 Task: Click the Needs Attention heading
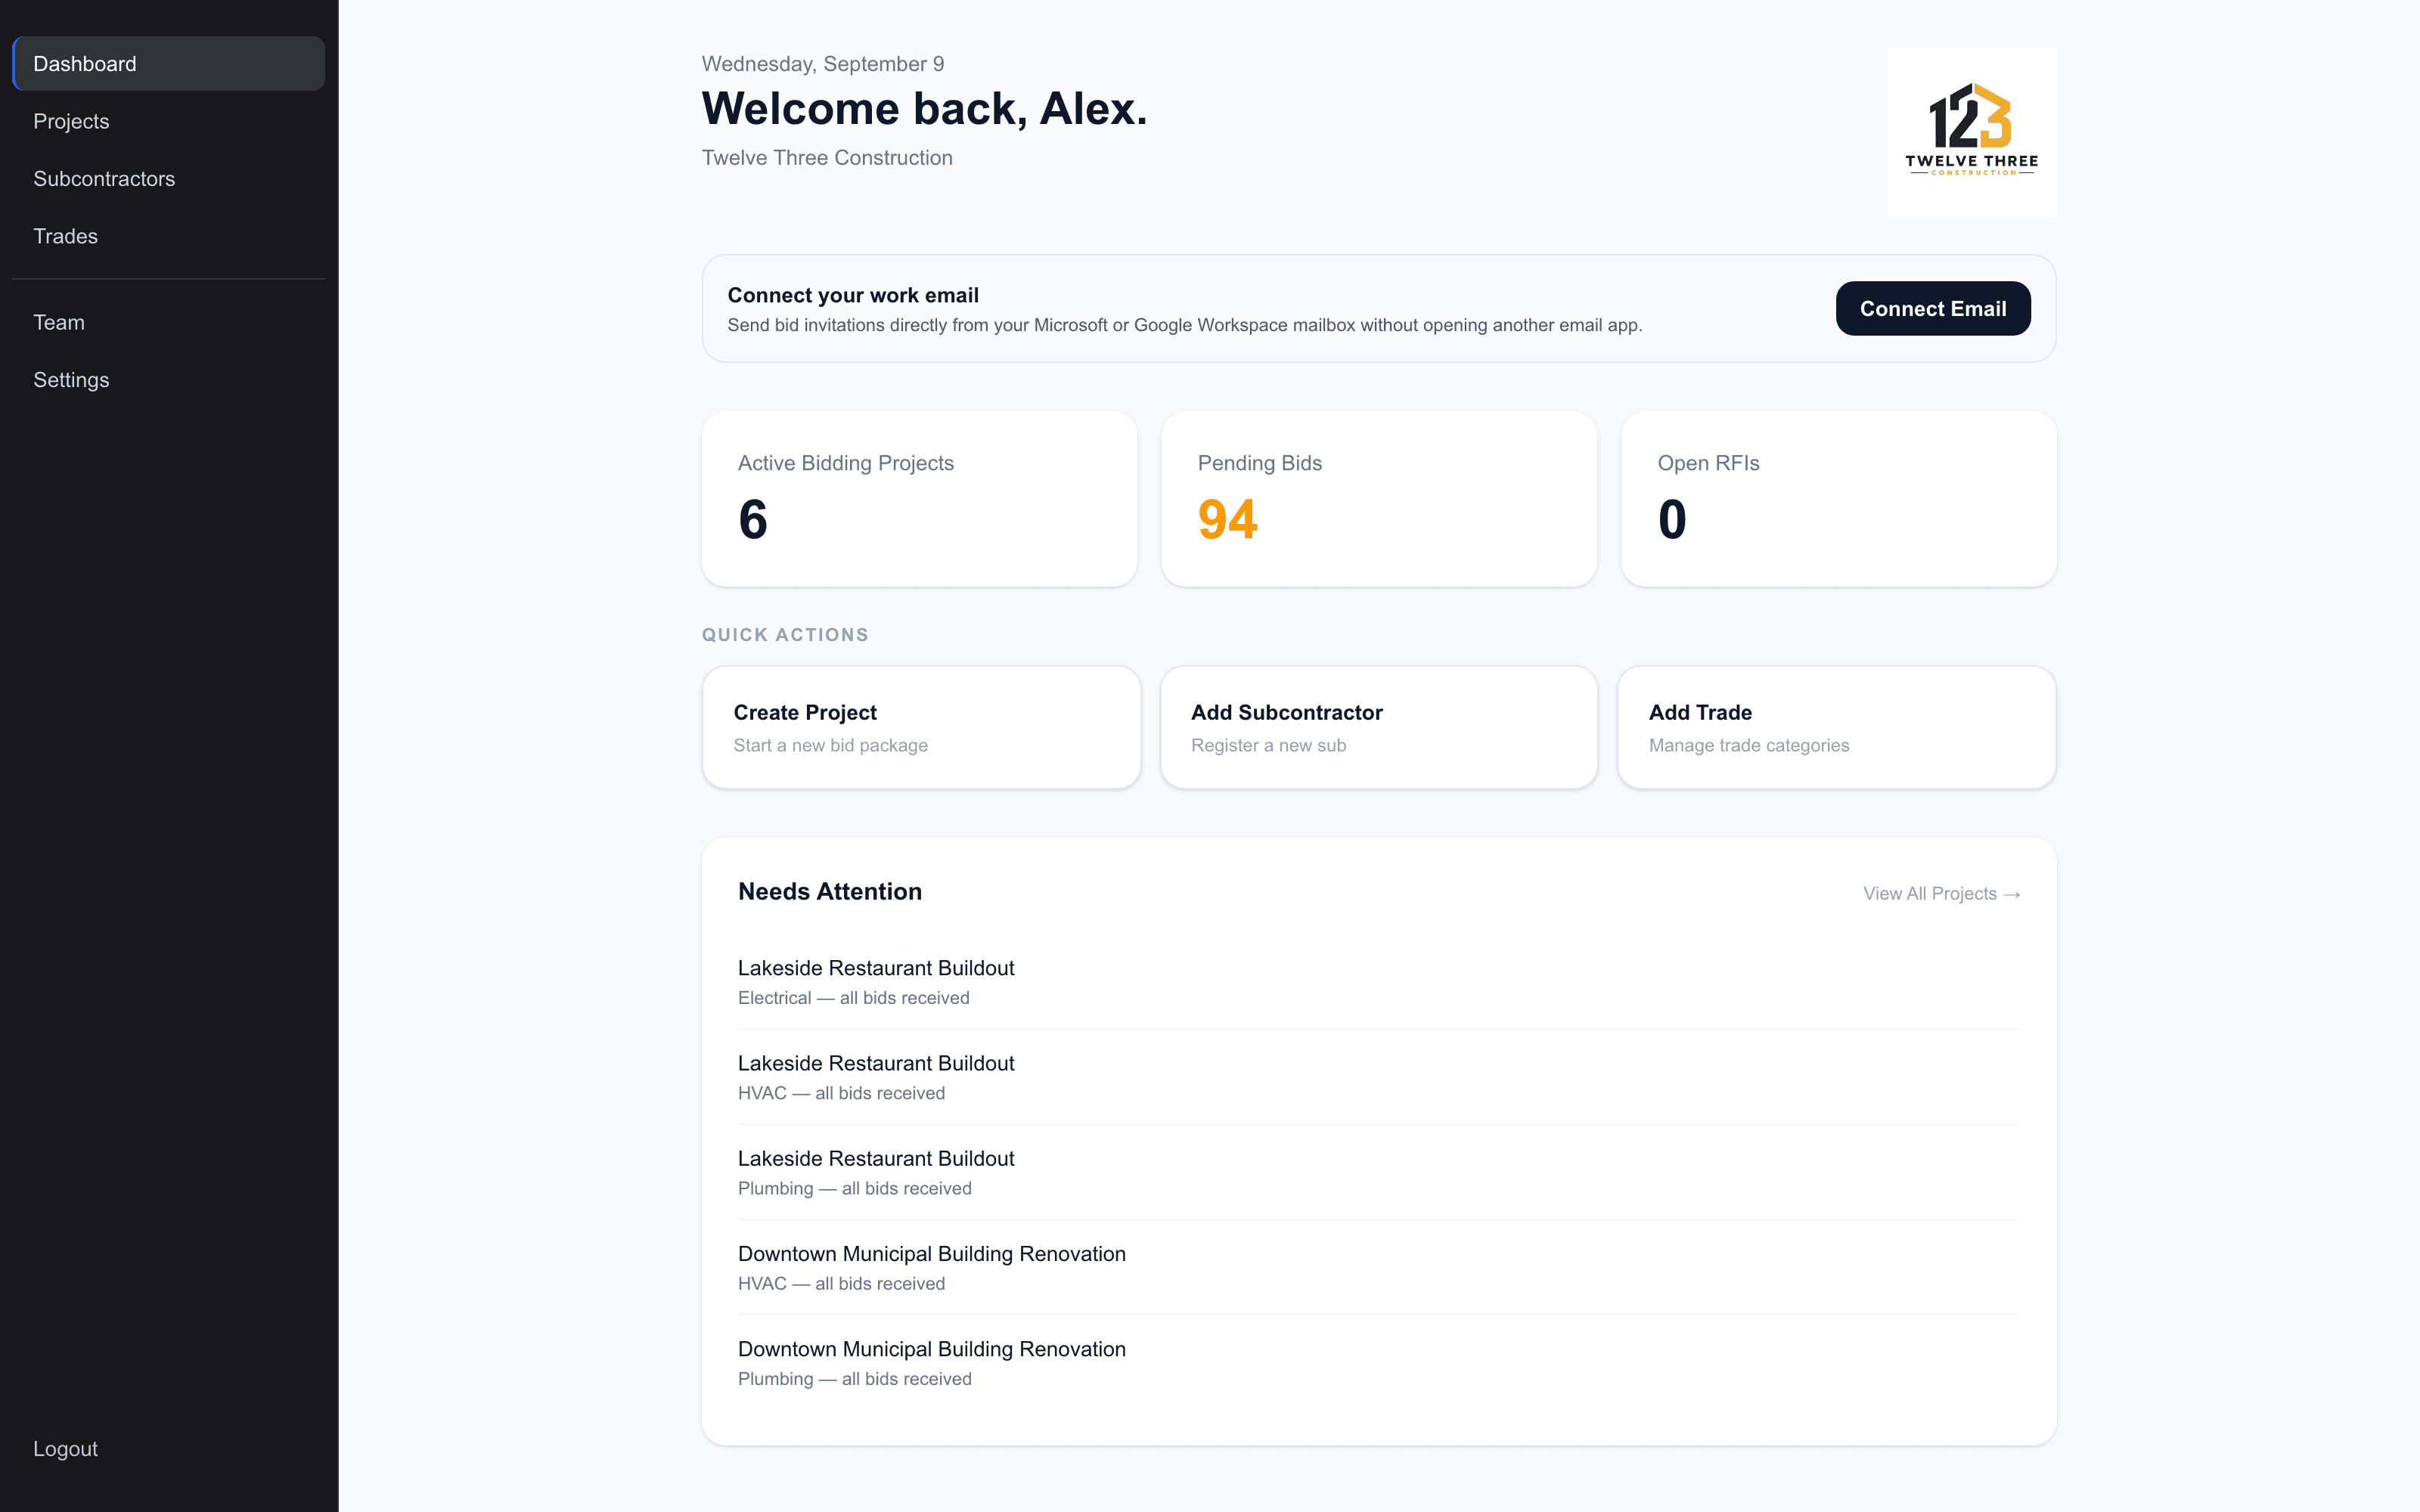(829, 892)
